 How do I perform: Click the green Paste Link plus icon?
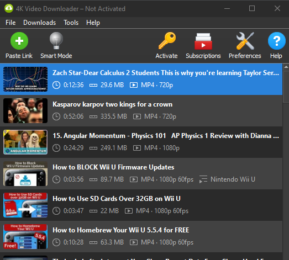[x=19, y=41]
